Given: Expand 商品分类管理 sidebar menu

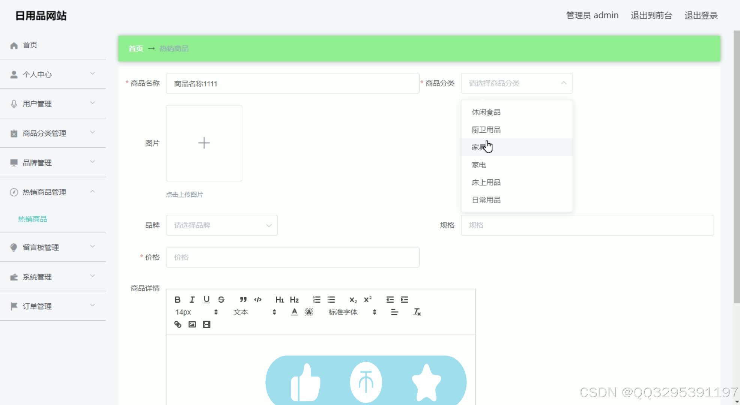Looking at the screenshot, I should coord(53,133).
